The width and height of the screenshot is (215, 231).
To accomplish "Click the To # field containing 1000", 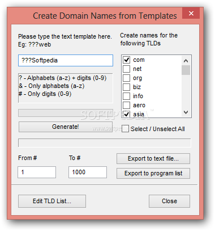I will pyautogui.click(x=88, y=172).
